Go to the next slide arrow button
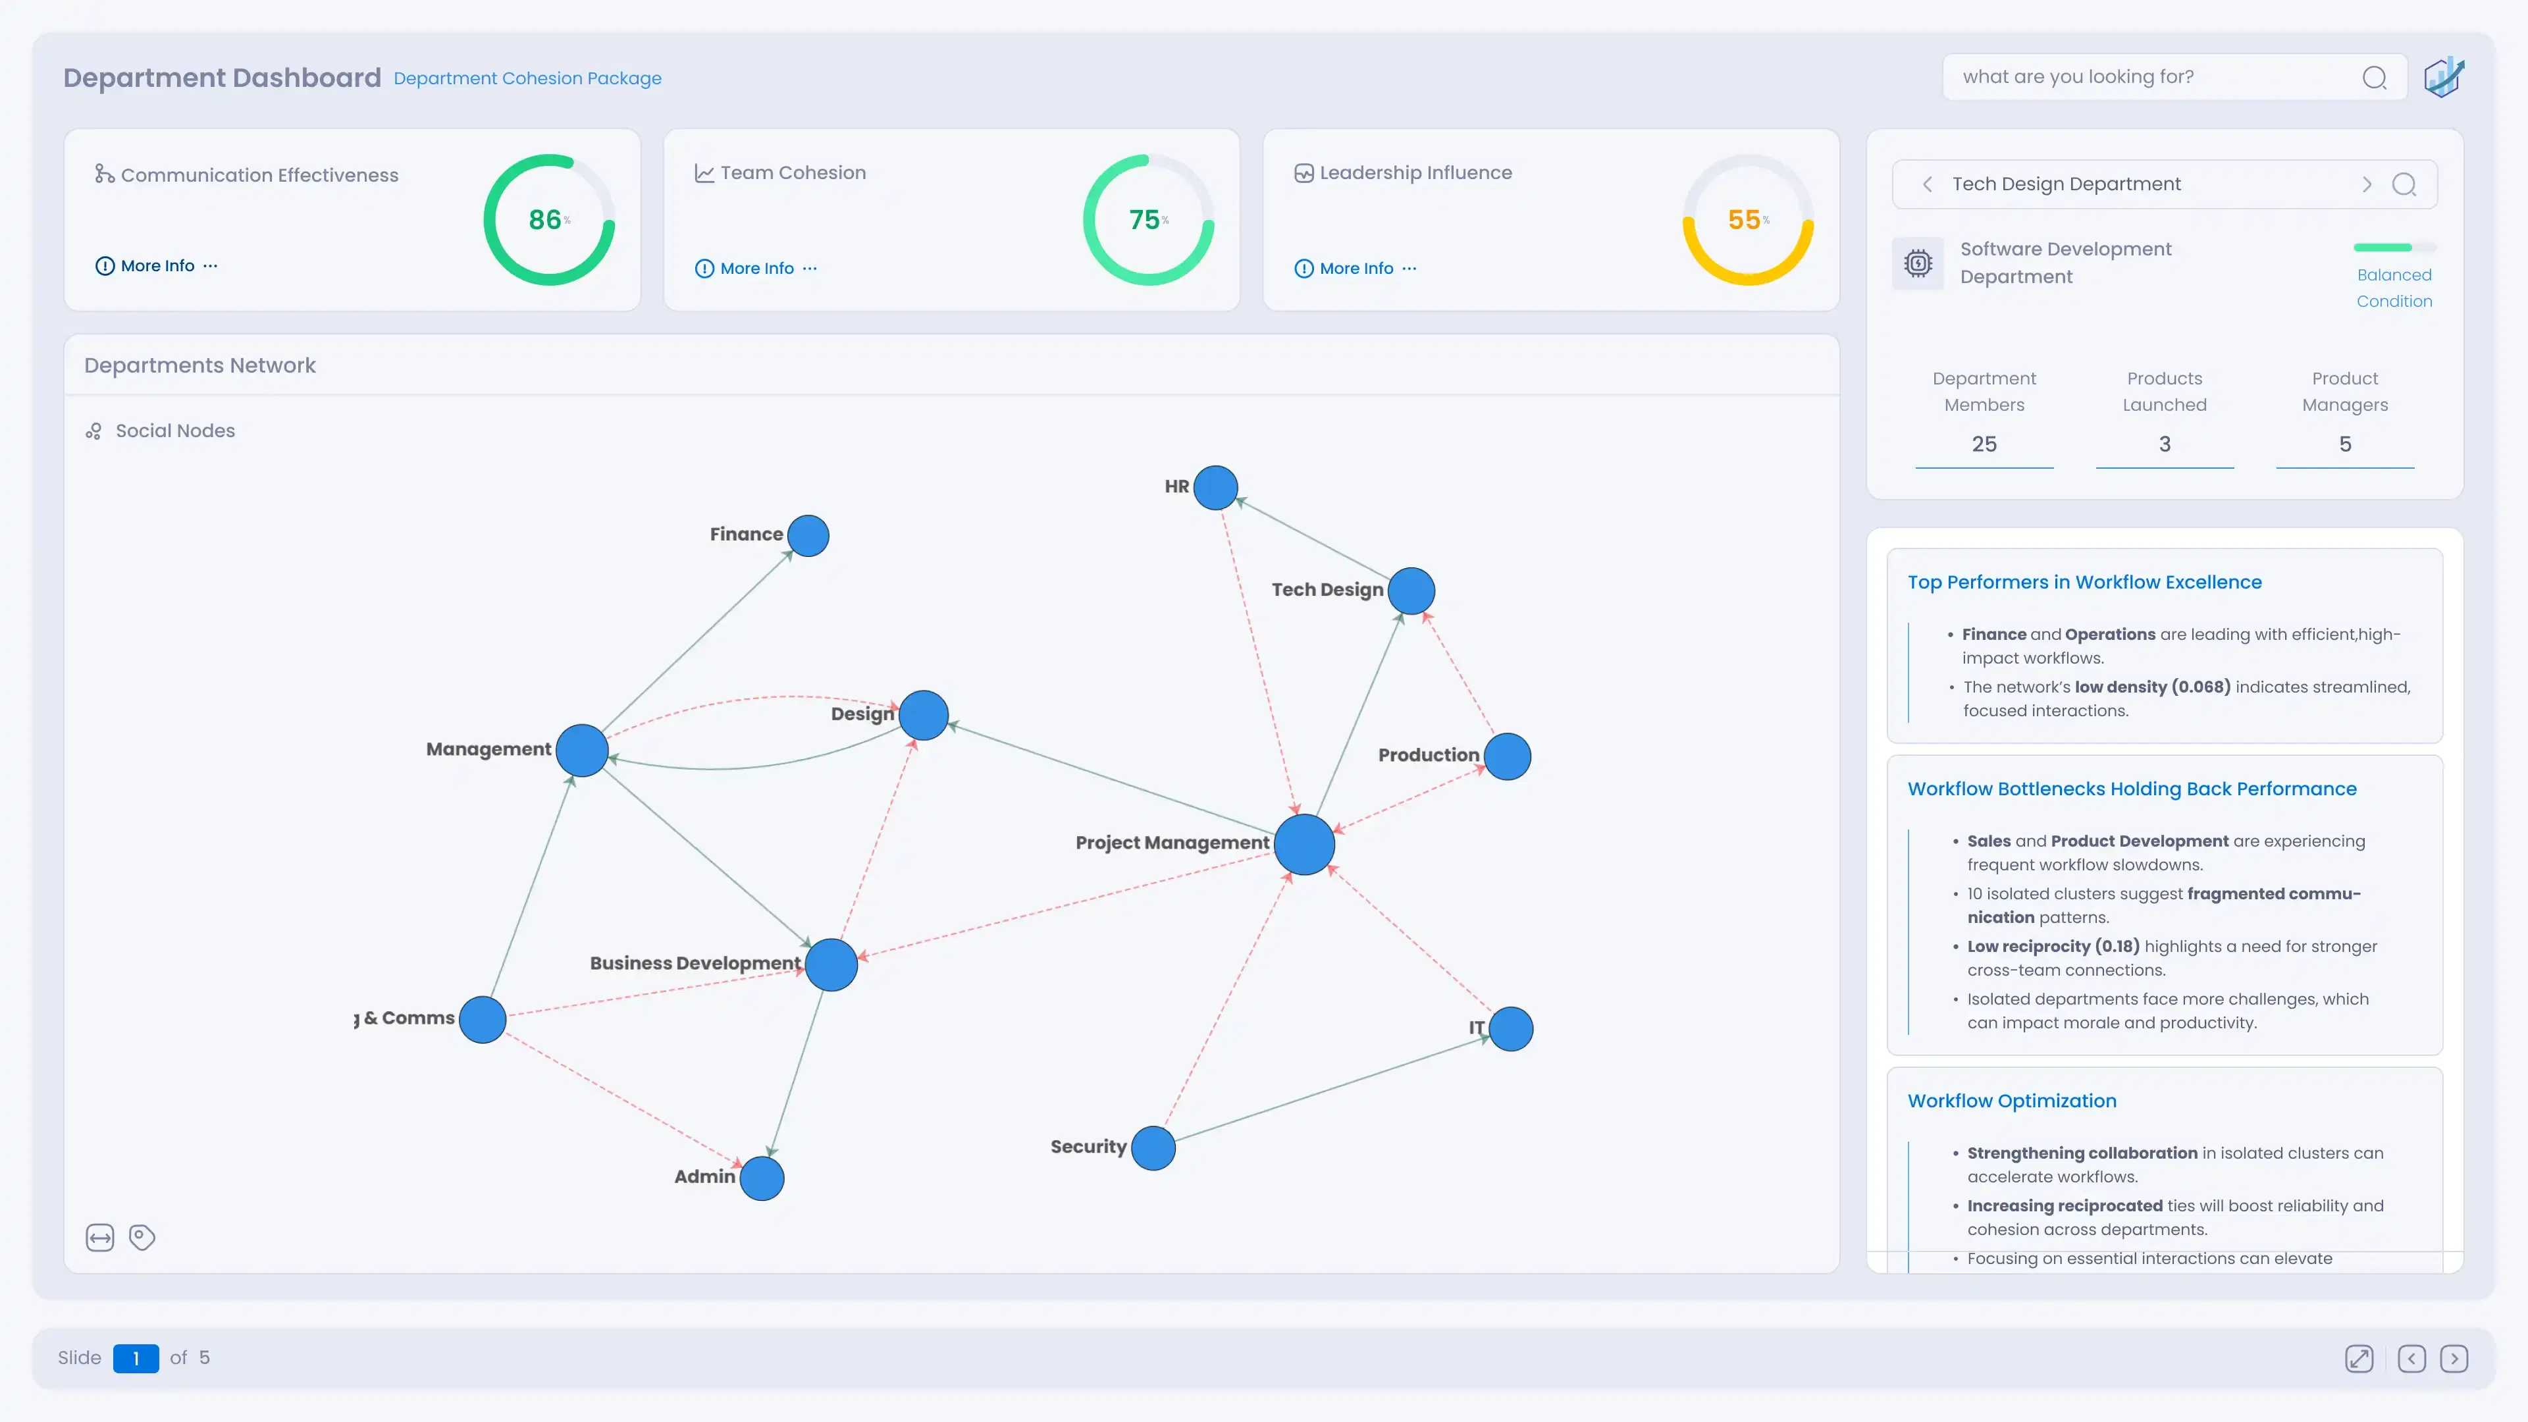The image size is (2528, 1422). click(x=2454, y=1358)
